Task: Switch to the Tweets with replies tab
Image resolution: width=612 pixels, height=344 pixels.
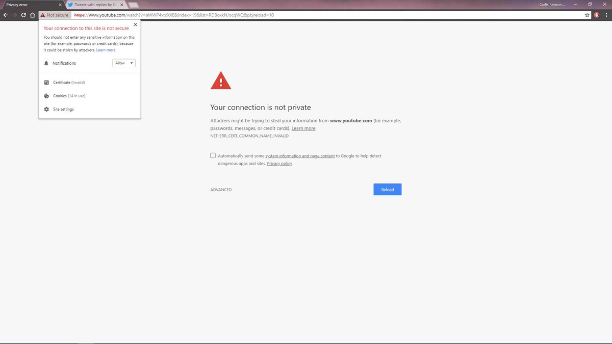Action: click(95, 5)
